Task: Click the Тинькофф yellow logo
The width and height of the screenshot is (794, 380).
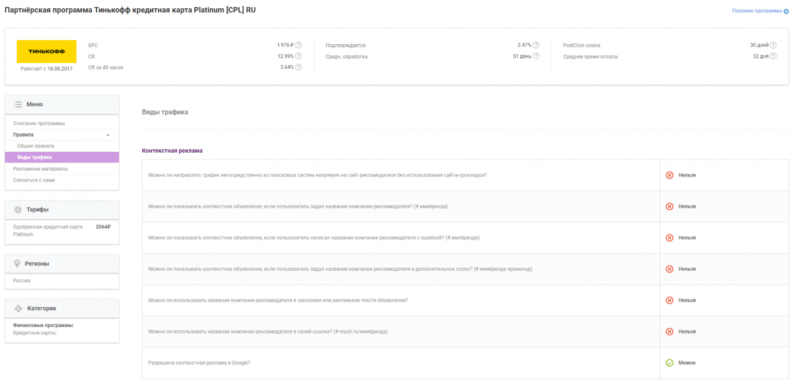Action: [46, 51]
